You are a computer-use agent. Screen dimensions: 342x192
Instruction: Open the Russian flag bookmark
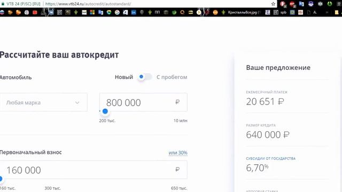coord(2,12)
